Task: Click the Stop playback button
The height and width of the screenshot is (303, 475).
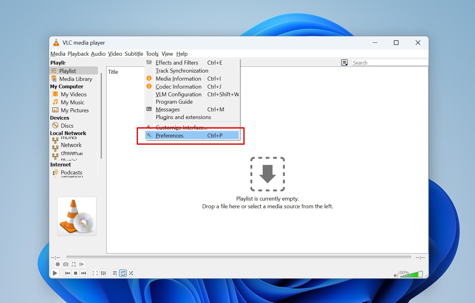Action: coord(76,273)
